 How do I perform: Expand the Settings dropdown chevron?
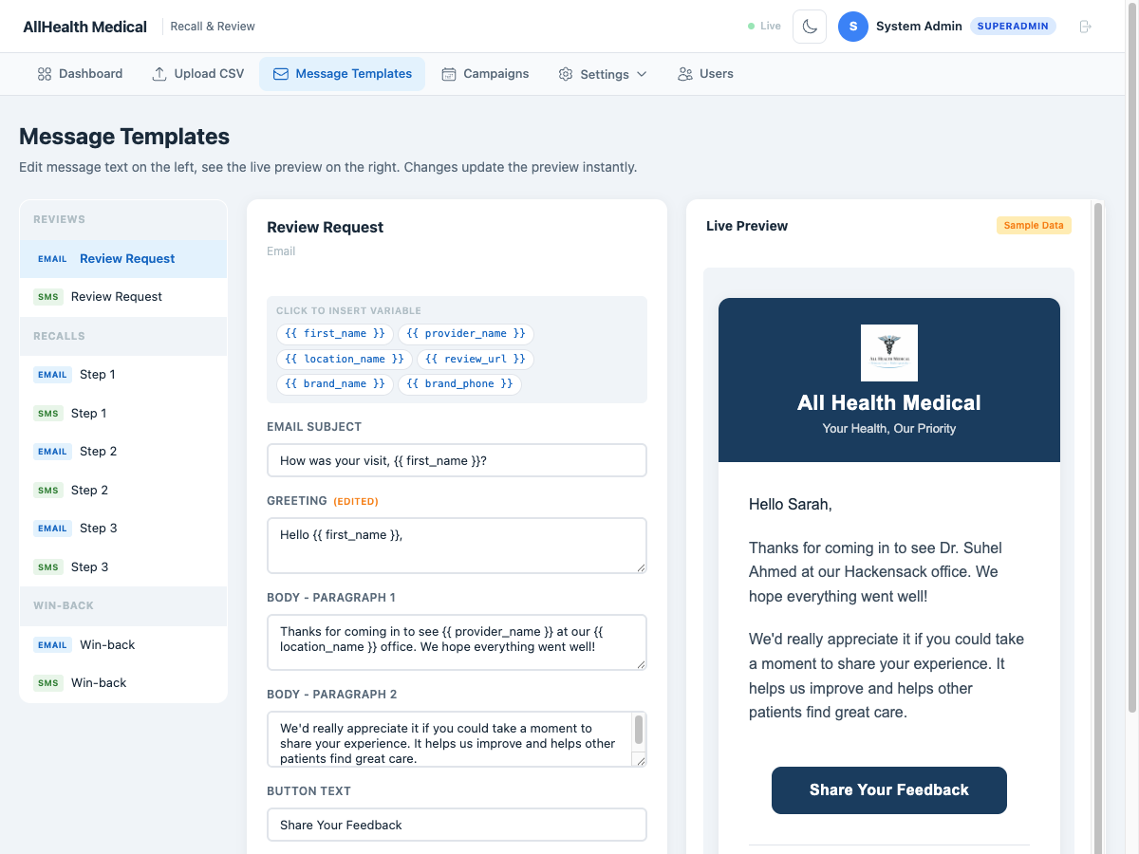(x=643, y=74)
